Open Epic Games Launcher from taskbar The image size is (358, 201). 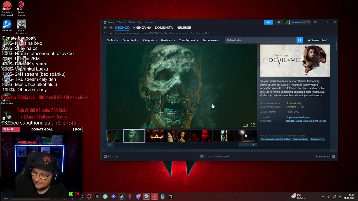[x=97, y=197]
